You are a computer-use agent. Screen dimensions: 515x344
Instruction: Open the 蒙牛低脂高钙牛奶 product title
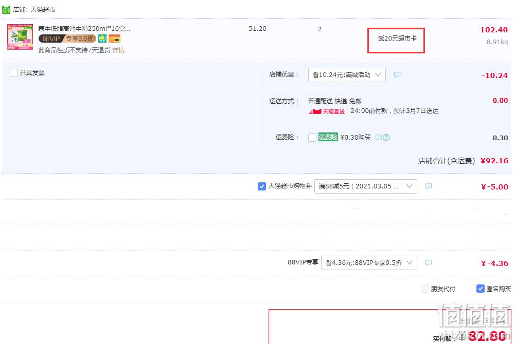pos(84,29)
